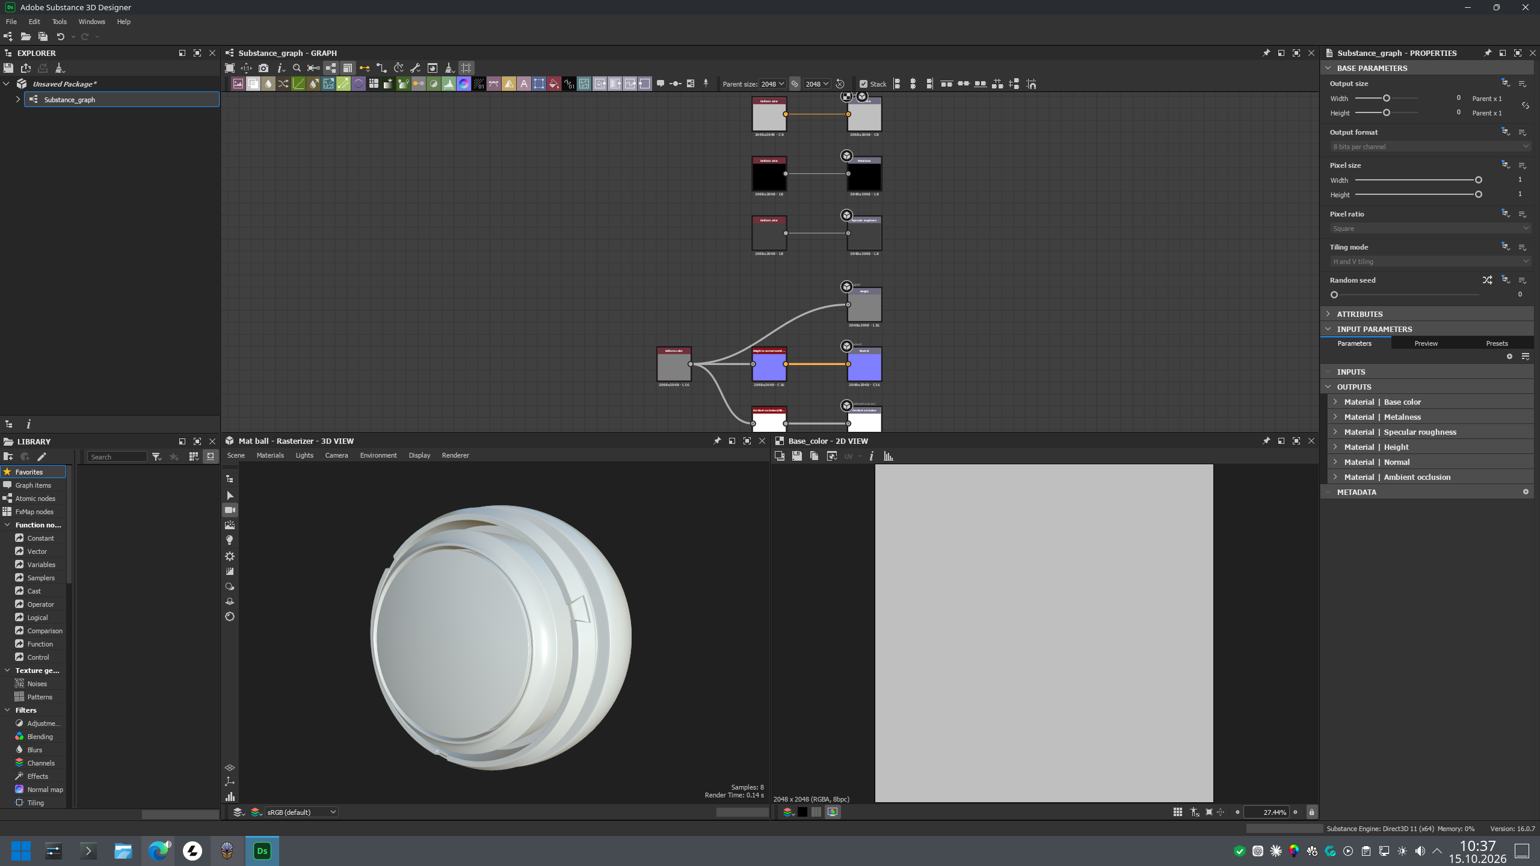The height and width of the screenshot is (866, 1540).
Task: Add a Text node from graph toolbar
Action: pyautogui.click(x=524, y=84)
